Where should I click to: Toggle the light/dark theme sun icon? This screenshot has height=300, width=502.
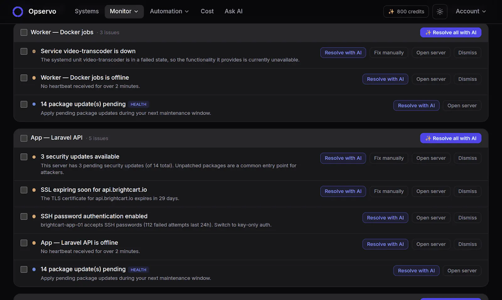tap(440, 12)
